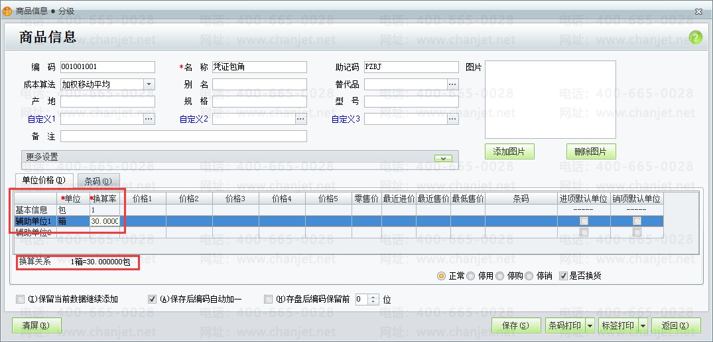
Task: Click the 最近进价 column header
Action: 399,199
